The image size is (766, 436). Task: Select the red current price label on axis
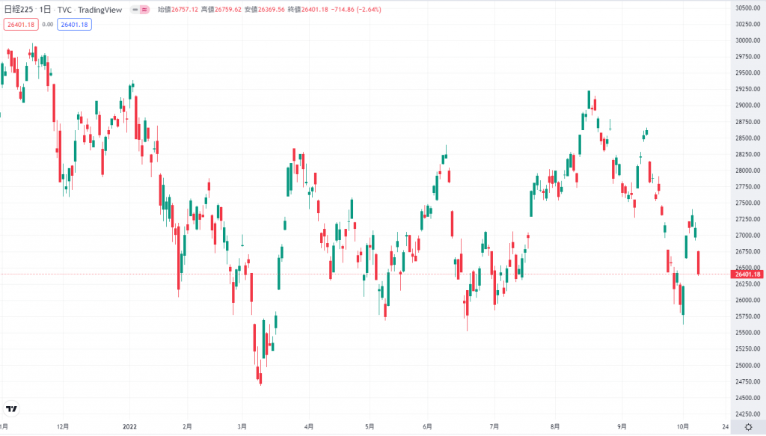(x=747, y=274)
